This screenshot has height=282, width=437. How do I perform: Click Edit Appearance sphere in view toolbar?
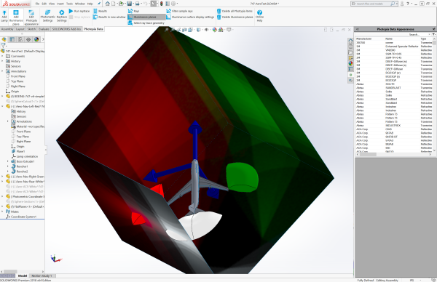[x=215, y=30]
